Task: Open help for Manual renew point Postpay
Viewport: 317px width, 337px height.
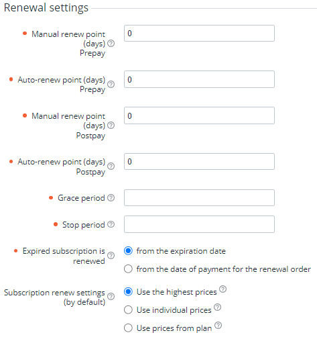Action: (x=111, y=126)
